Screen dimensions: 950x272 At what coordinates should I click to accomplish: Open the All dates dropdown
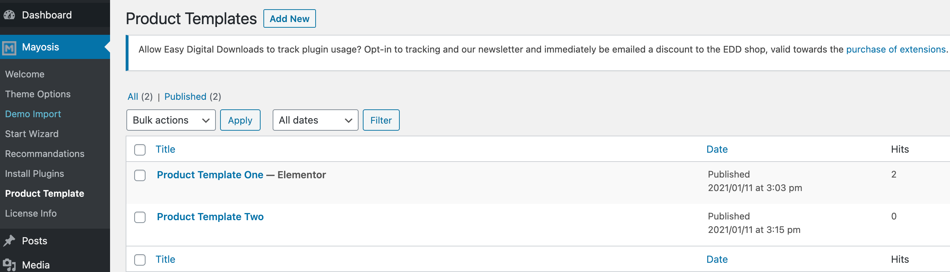[x=315, y=120]
